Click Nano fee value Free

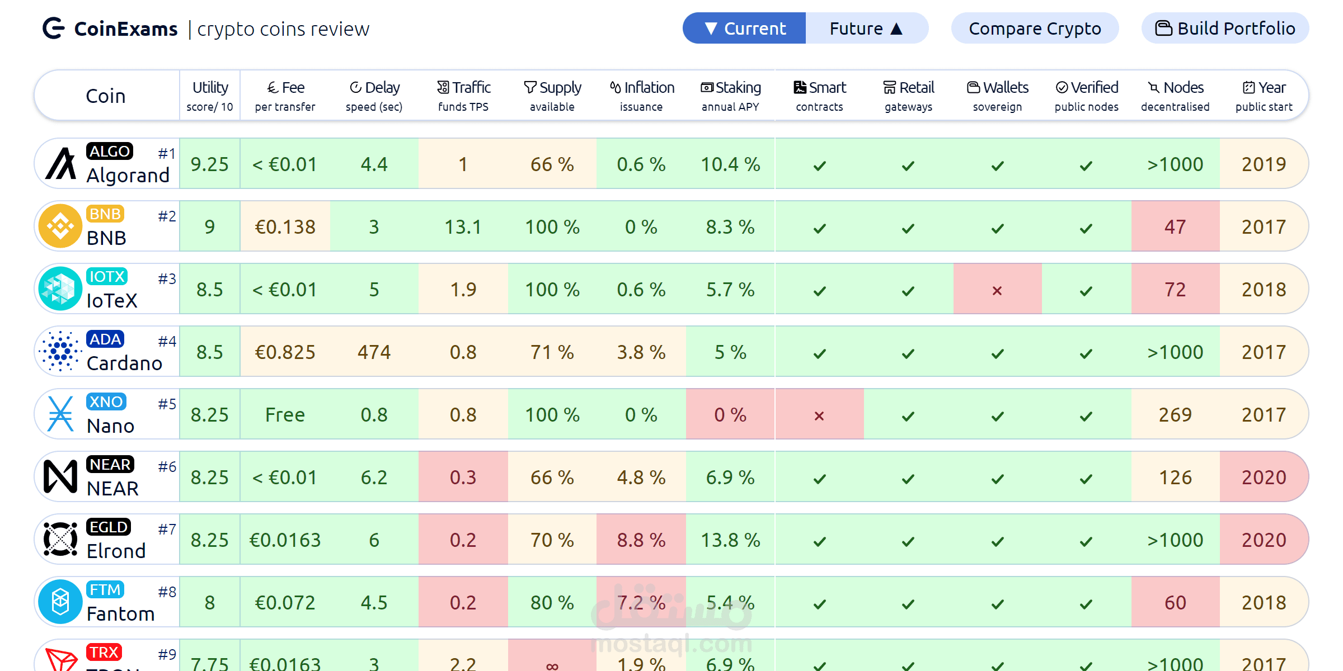(x=285, y=414)
